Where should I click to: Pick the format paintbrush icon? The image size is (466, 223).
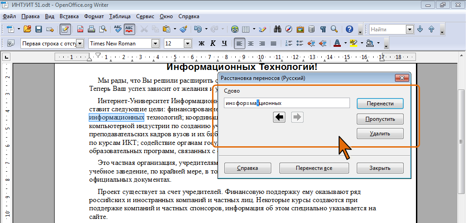click(x=184, y=29)
